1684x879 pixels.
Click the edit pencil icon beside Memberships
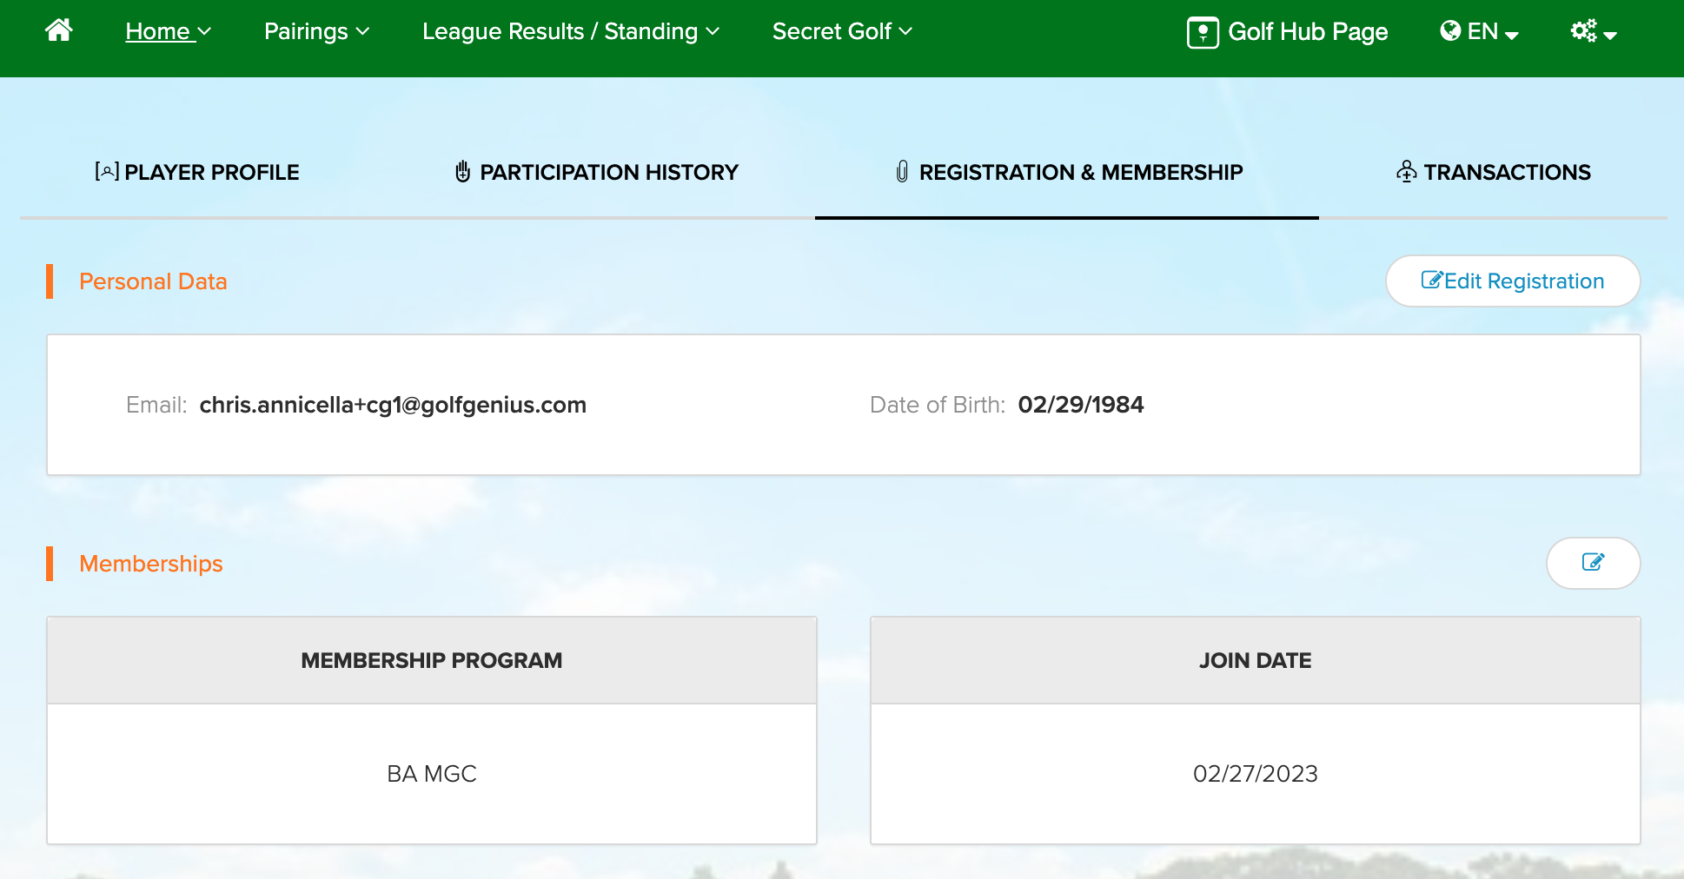point(1593,563)
